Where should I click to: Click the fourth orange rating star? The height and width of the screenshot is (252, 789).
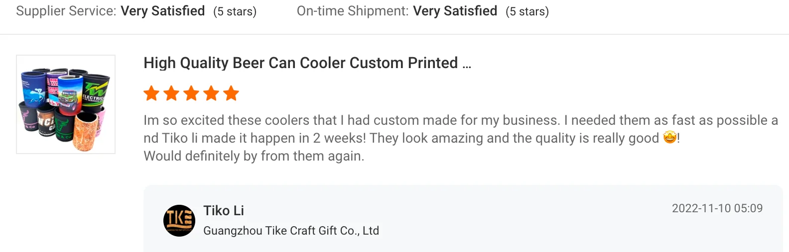coord(211,93)
